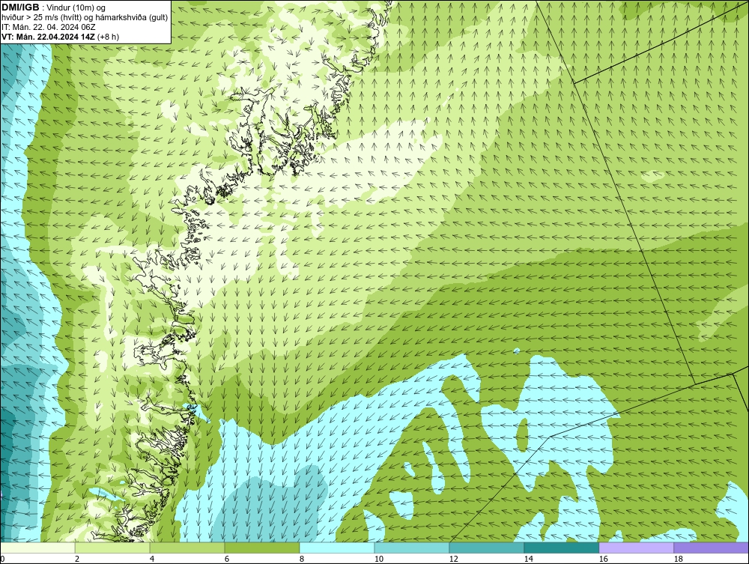Click the legend label '4'

[152, 559]
